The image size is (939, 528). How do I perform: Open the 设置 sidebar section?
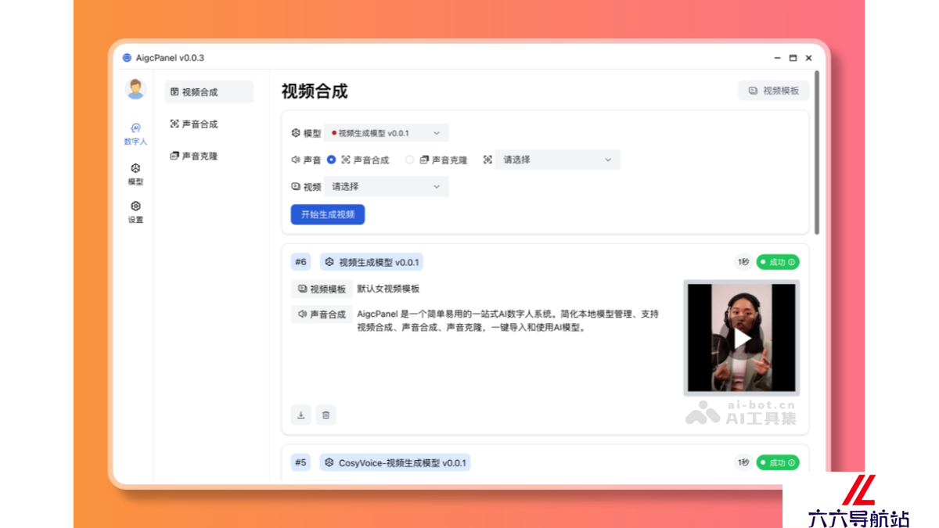tap(135, 212)
